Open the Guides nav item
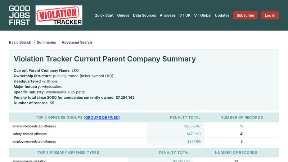This screenshot has width=288, height=162. pos(123,15)
